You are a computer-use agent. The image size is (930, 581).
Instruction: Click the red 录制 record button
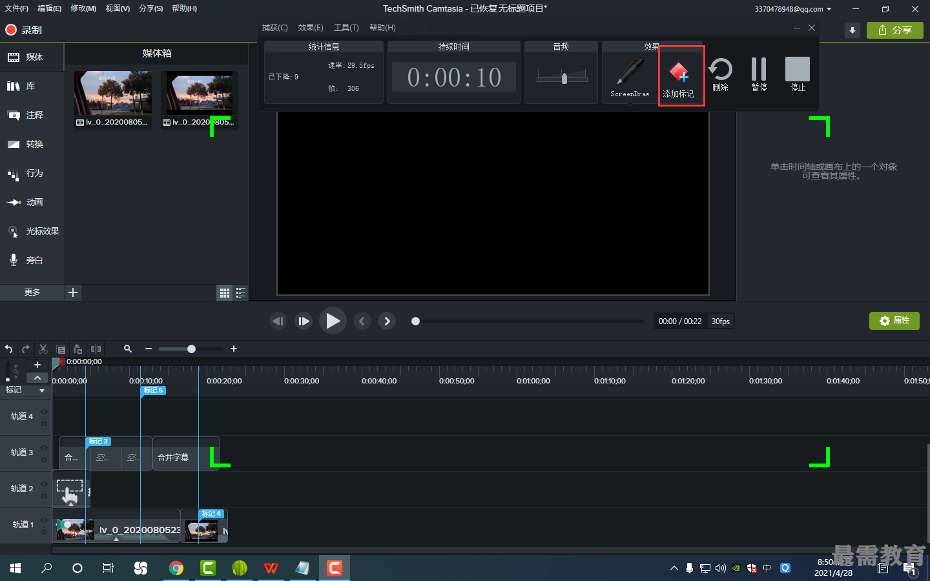click(23, 30)
